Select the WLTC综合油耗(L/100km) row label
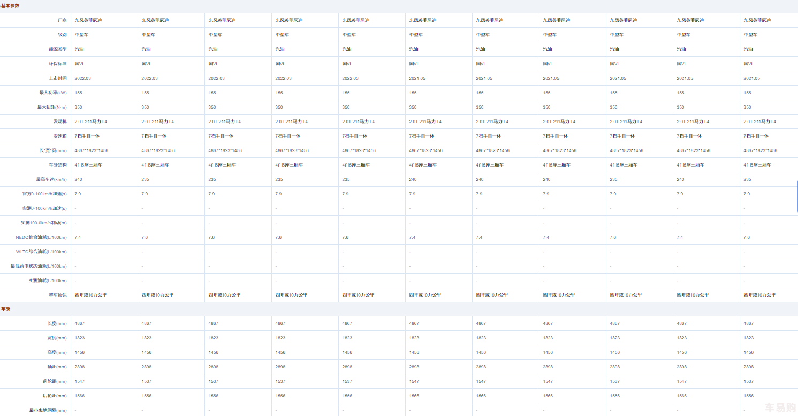This screenshot has height=416, width=798. 41,252
